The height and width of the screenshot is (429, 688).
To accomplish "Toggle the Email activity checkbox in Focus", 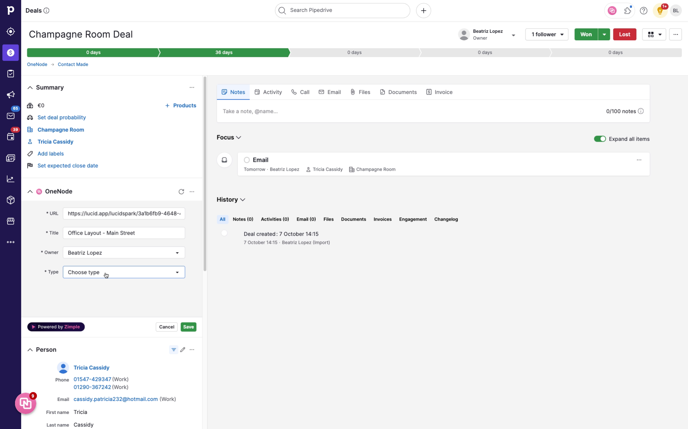I will pos(247,160).
